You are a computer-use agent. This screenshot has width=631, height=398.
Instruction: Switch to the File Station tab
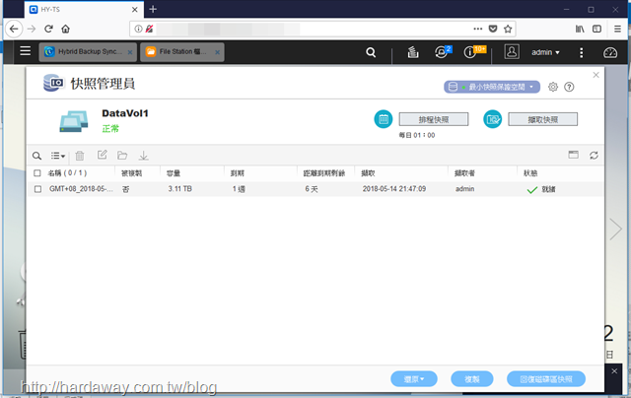181,52
